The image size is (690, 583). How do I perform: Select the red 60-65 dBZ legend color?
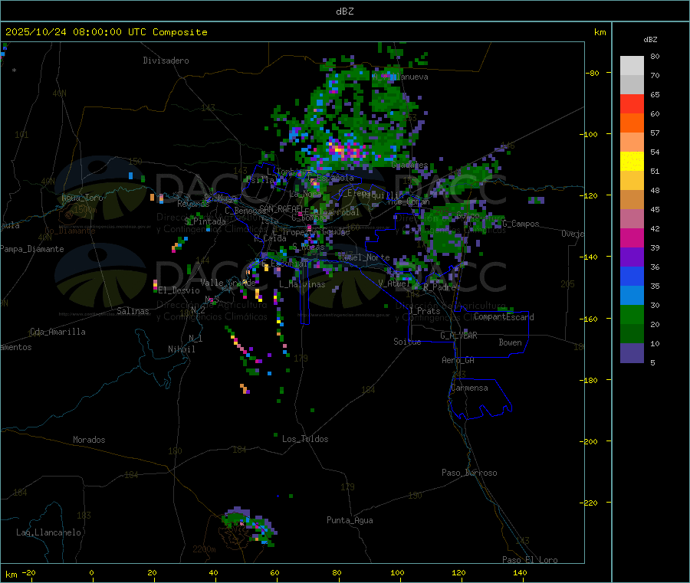click(632, 103)
